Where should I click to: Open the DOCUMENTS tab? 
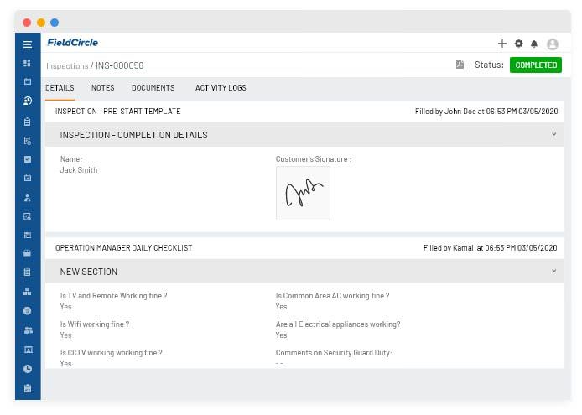[153, 88]
